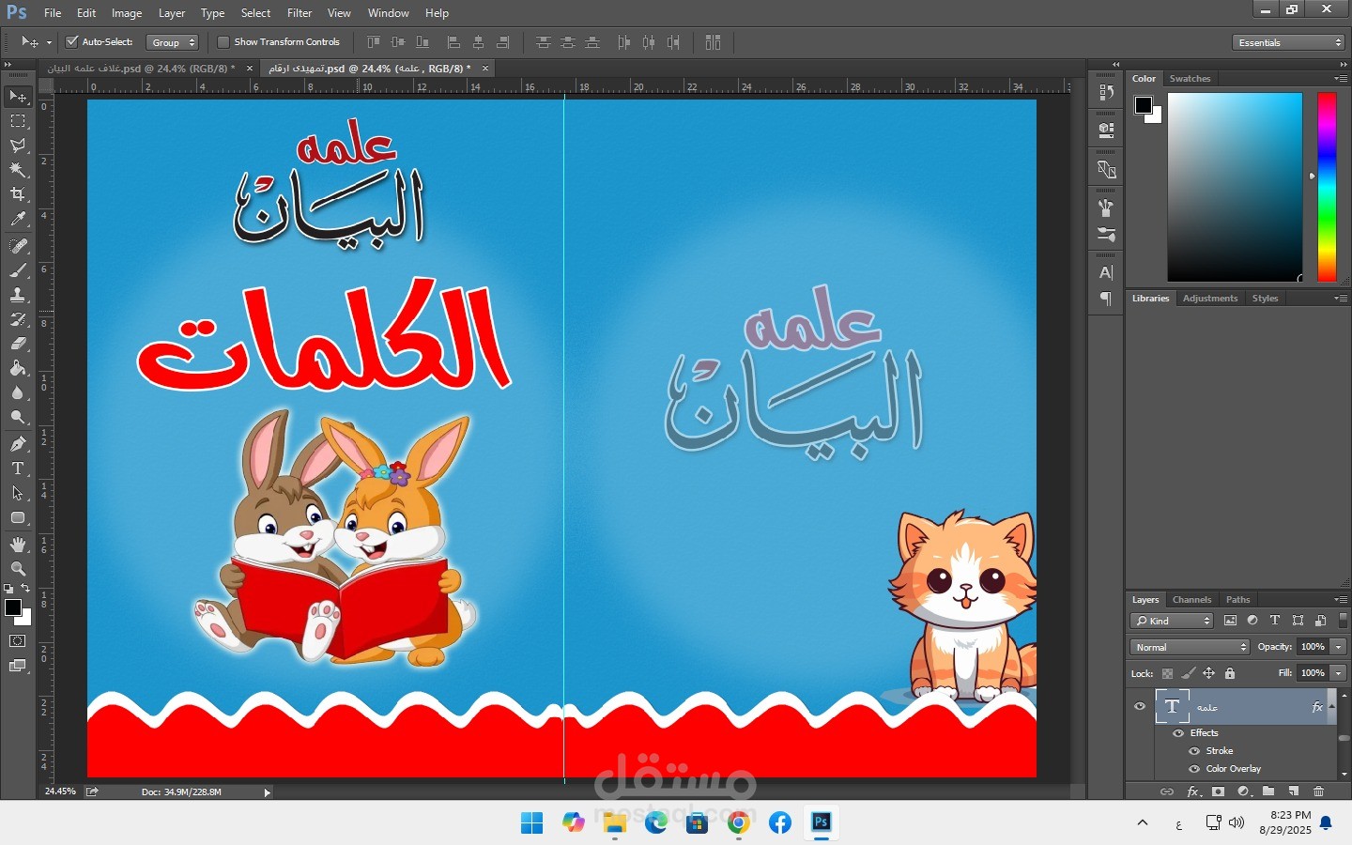Screen dimensions: 1352x845
Task: Toggle Stroke effect visibility eye
Action: [x=1194, y=751]
